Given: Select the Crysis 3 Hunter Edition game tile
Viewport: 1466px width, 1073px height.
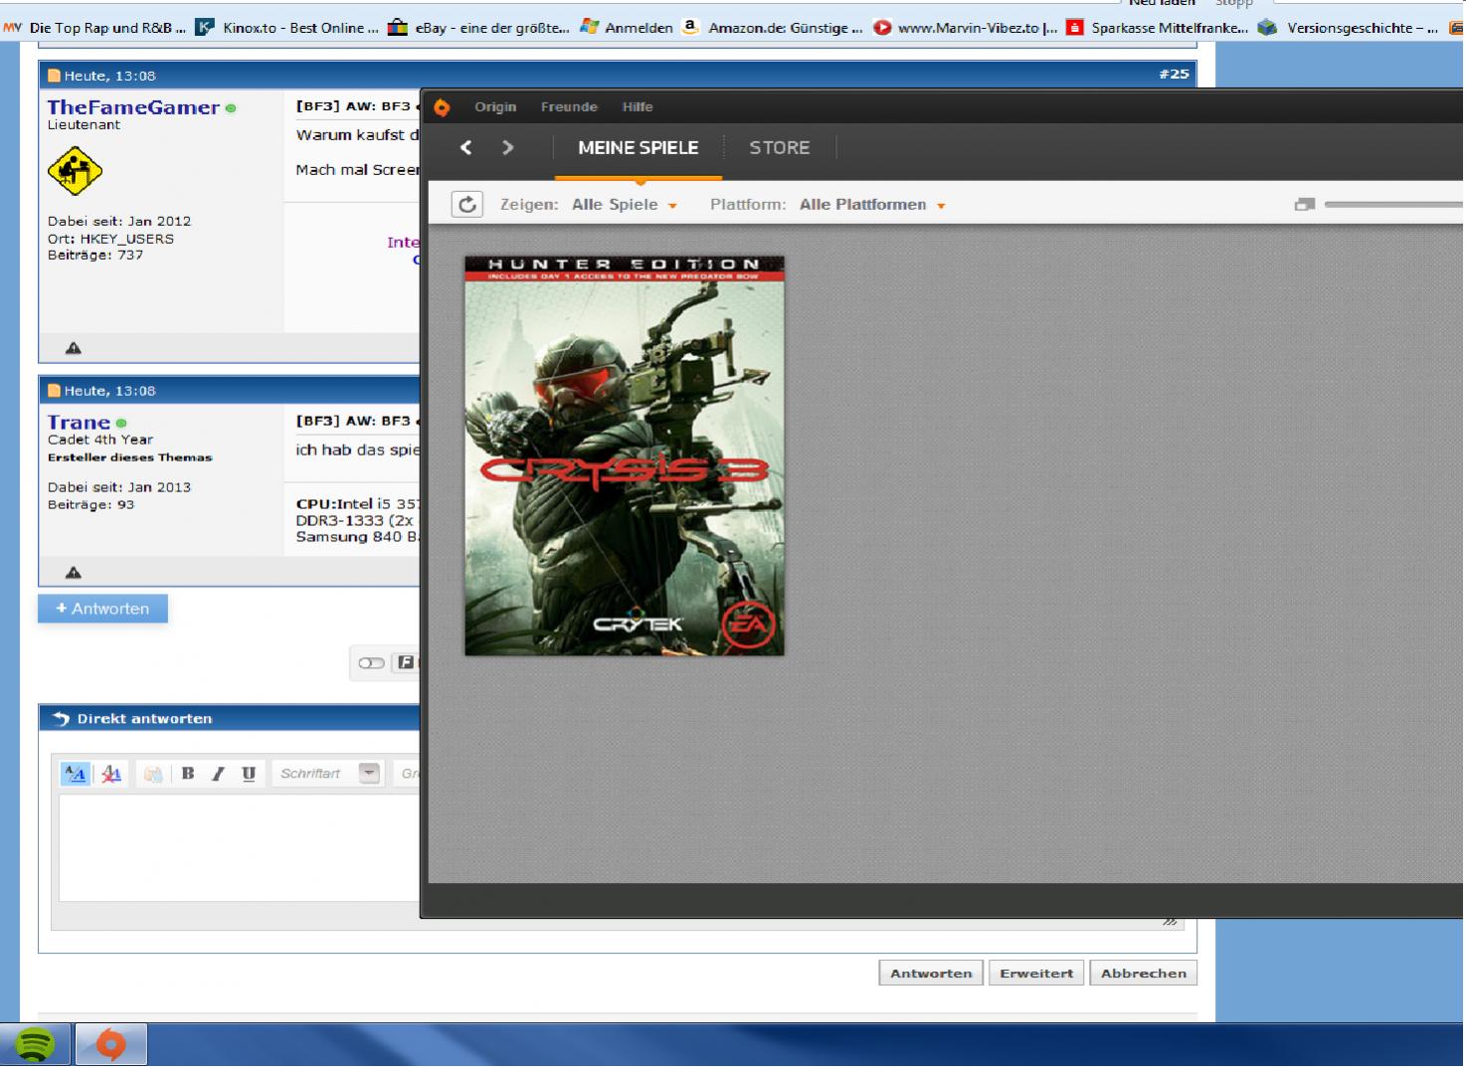Looking at the screenshot, I should (624, 455).
